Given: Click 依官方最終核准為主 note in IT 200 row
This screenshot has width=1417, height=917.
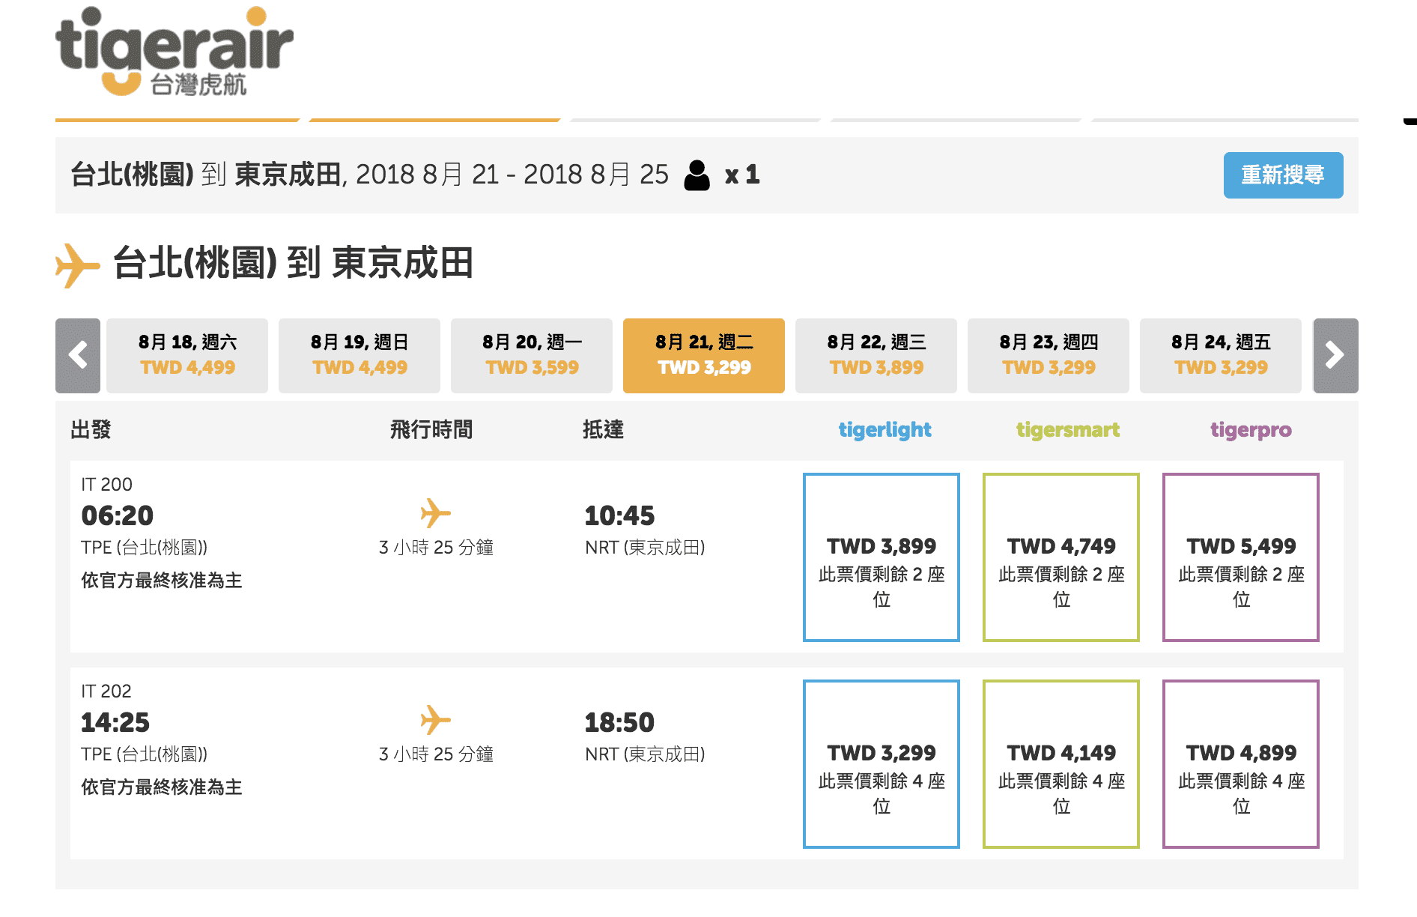Looking at the screenshot, I should pos(162,581).
